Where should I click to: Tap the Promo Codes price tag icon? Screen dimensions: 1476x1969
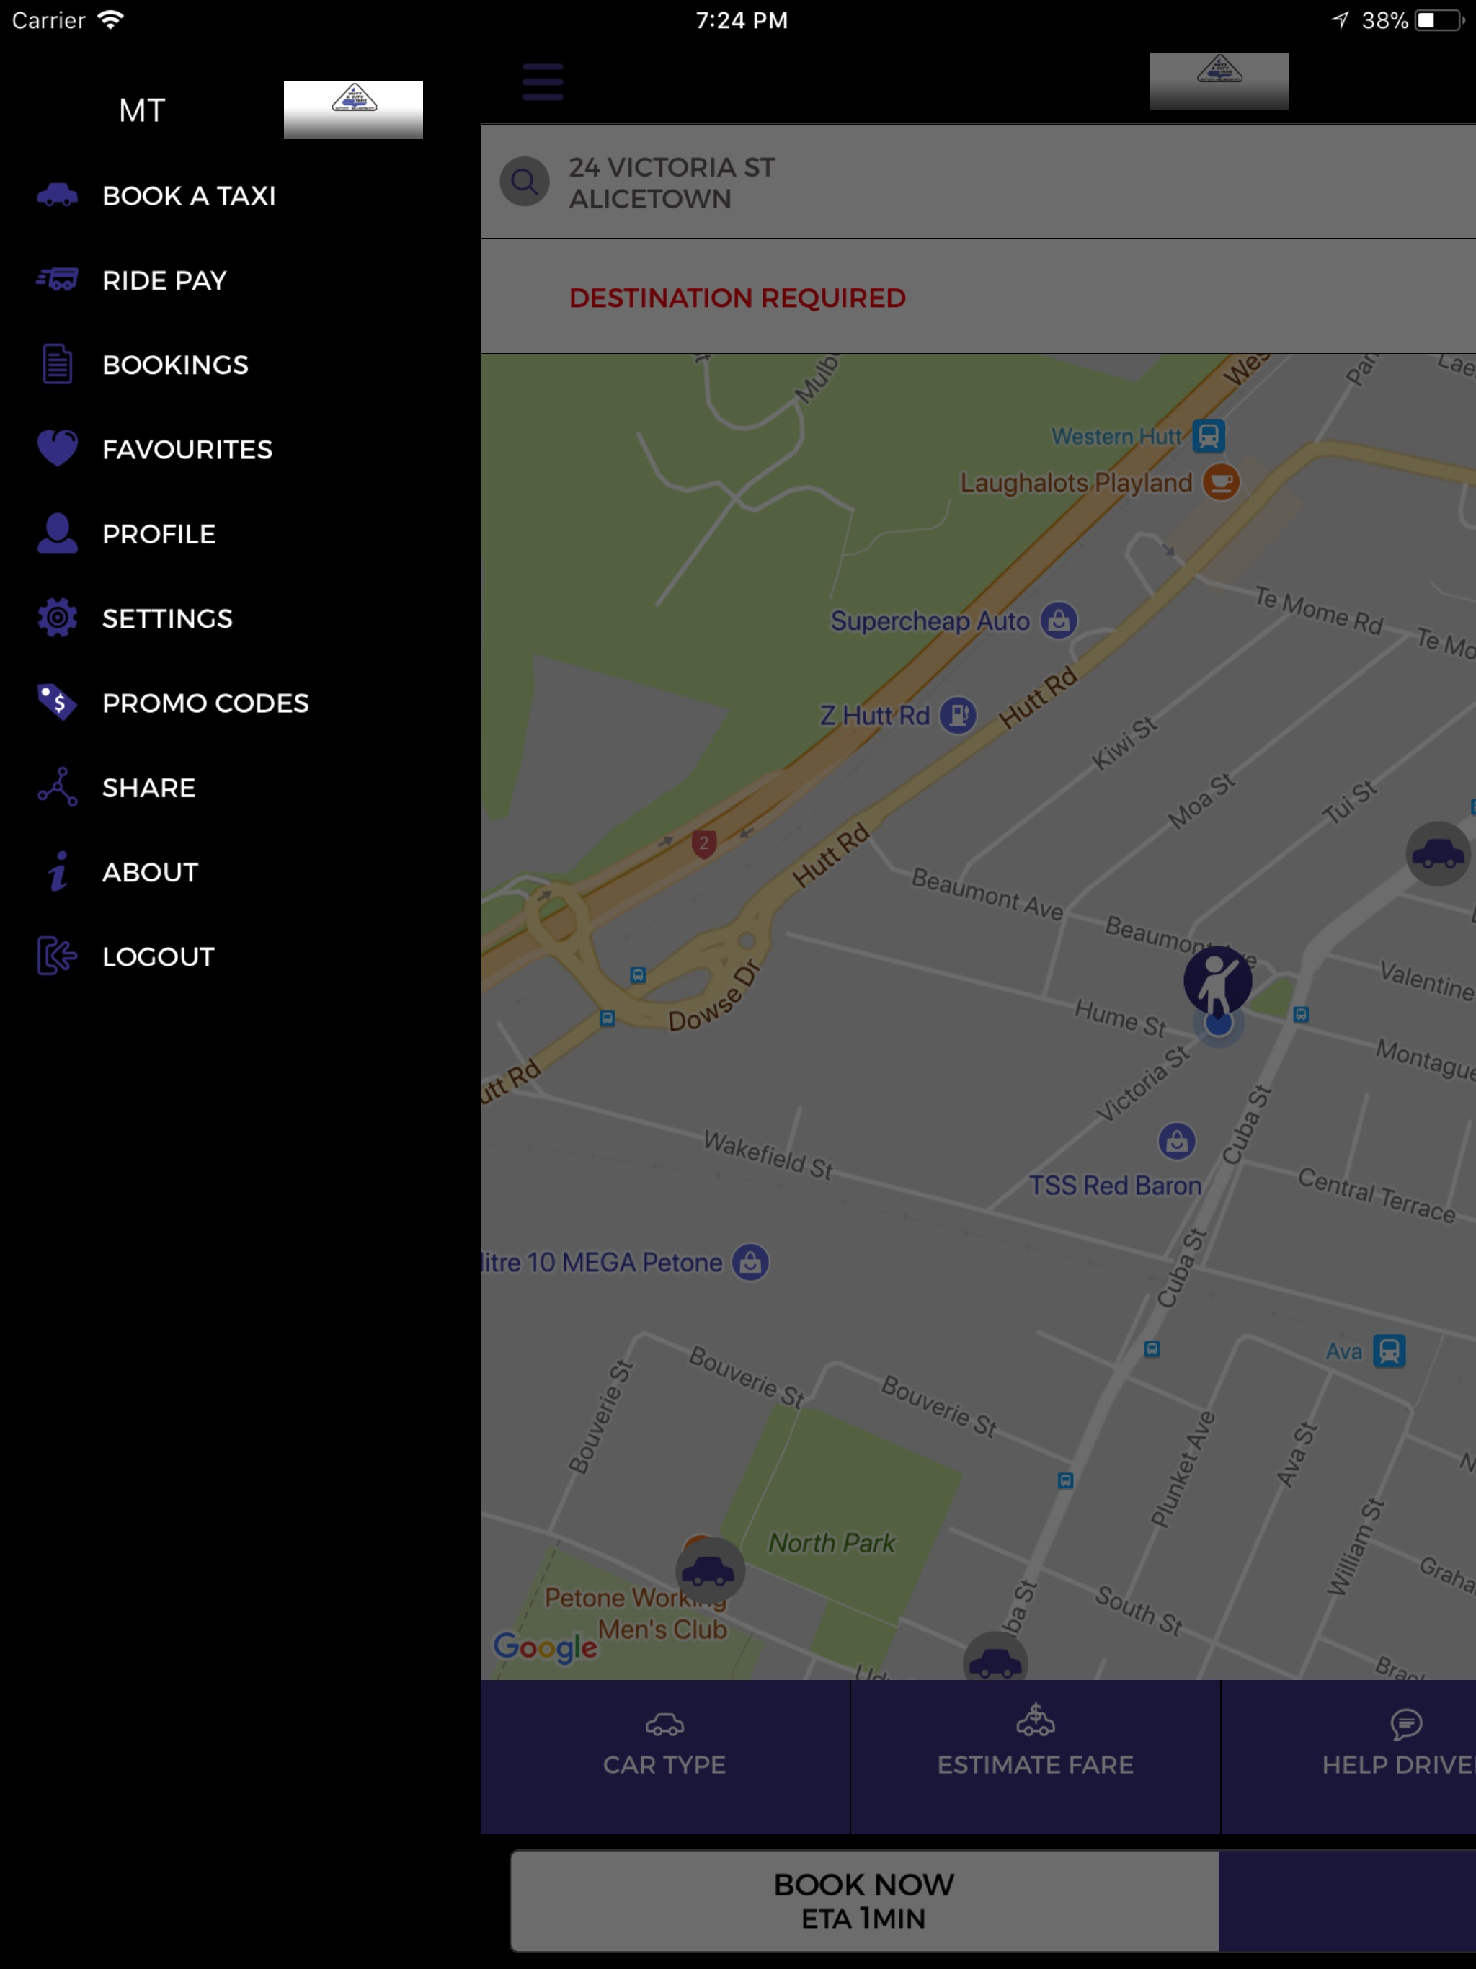point(58,702)
